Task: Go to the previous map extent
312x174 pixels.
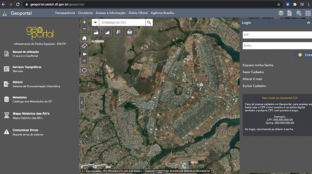Action: (84, 54)
